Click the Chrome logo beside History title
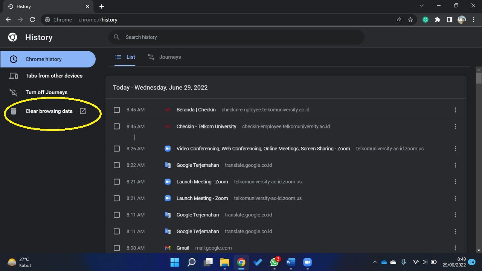This screenshot has width=482, height=271. pyautogui.click(x=12, y=37)
